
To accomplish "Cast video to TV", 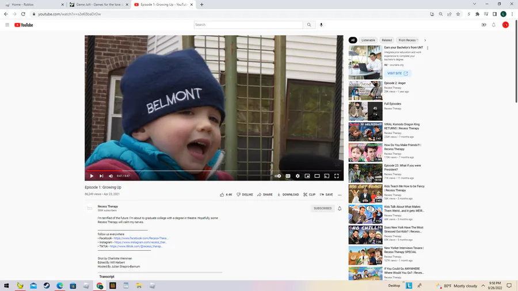I will coord(327,176).
